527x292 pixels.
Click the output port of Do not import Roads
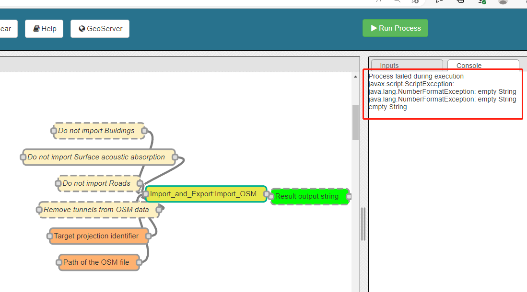point(140,183)
